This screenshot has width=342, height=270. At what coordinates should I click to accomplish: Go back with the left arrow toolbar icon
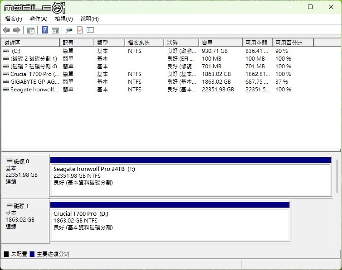[6, 30]
